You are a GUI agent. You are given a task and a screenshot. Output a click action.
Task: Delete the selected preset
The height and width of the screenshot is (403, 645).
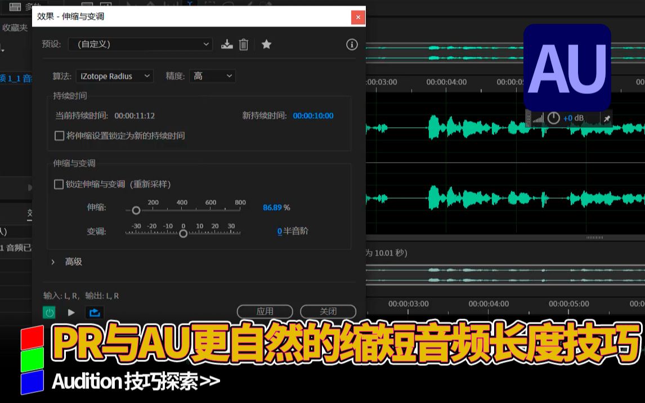(243, 44)
